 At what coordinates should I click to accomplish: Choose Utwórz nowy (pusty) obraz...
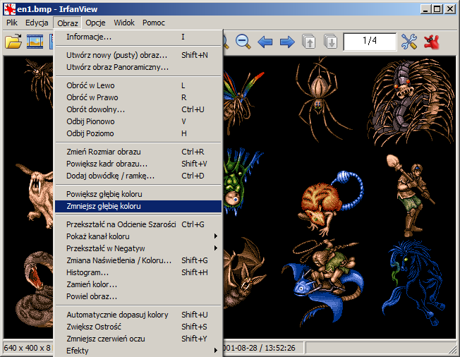coord(138,55)
